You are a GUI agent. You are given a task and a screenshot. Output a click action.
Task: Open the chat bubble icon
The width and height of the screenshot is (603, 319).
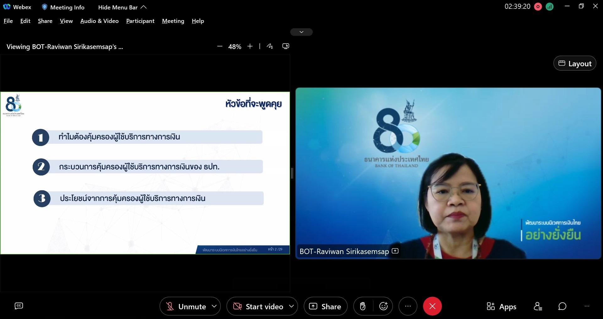point(562,306)
